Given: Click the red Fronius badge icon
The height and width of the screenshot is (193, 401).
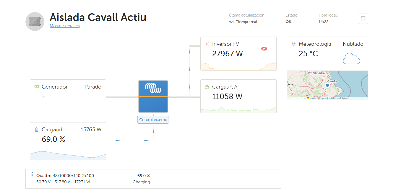Looking at the screenshot, I should pyautogui.click(x=264, y=49).
